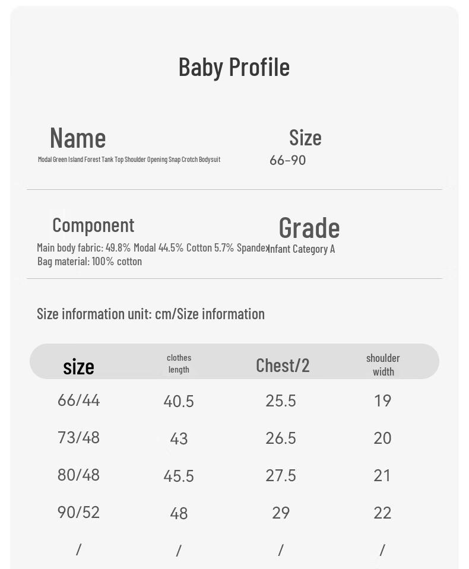Click the Name heading

click(78, 138)
